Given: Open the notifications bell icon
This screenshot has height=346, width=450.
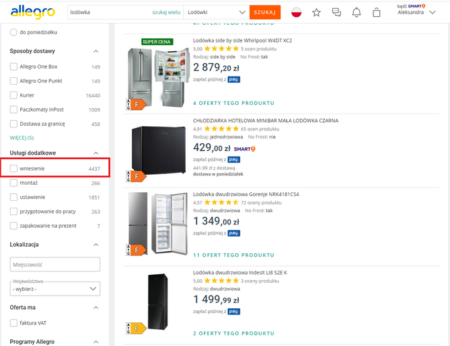Looking at the screenshot, I should 357,12.
